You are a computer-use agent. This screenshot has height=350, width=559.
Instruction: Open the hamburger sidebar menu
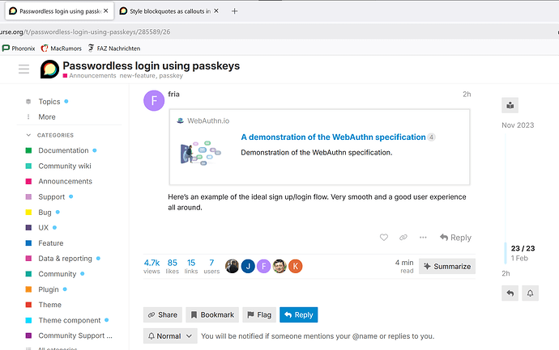click(x=23, y=69)
